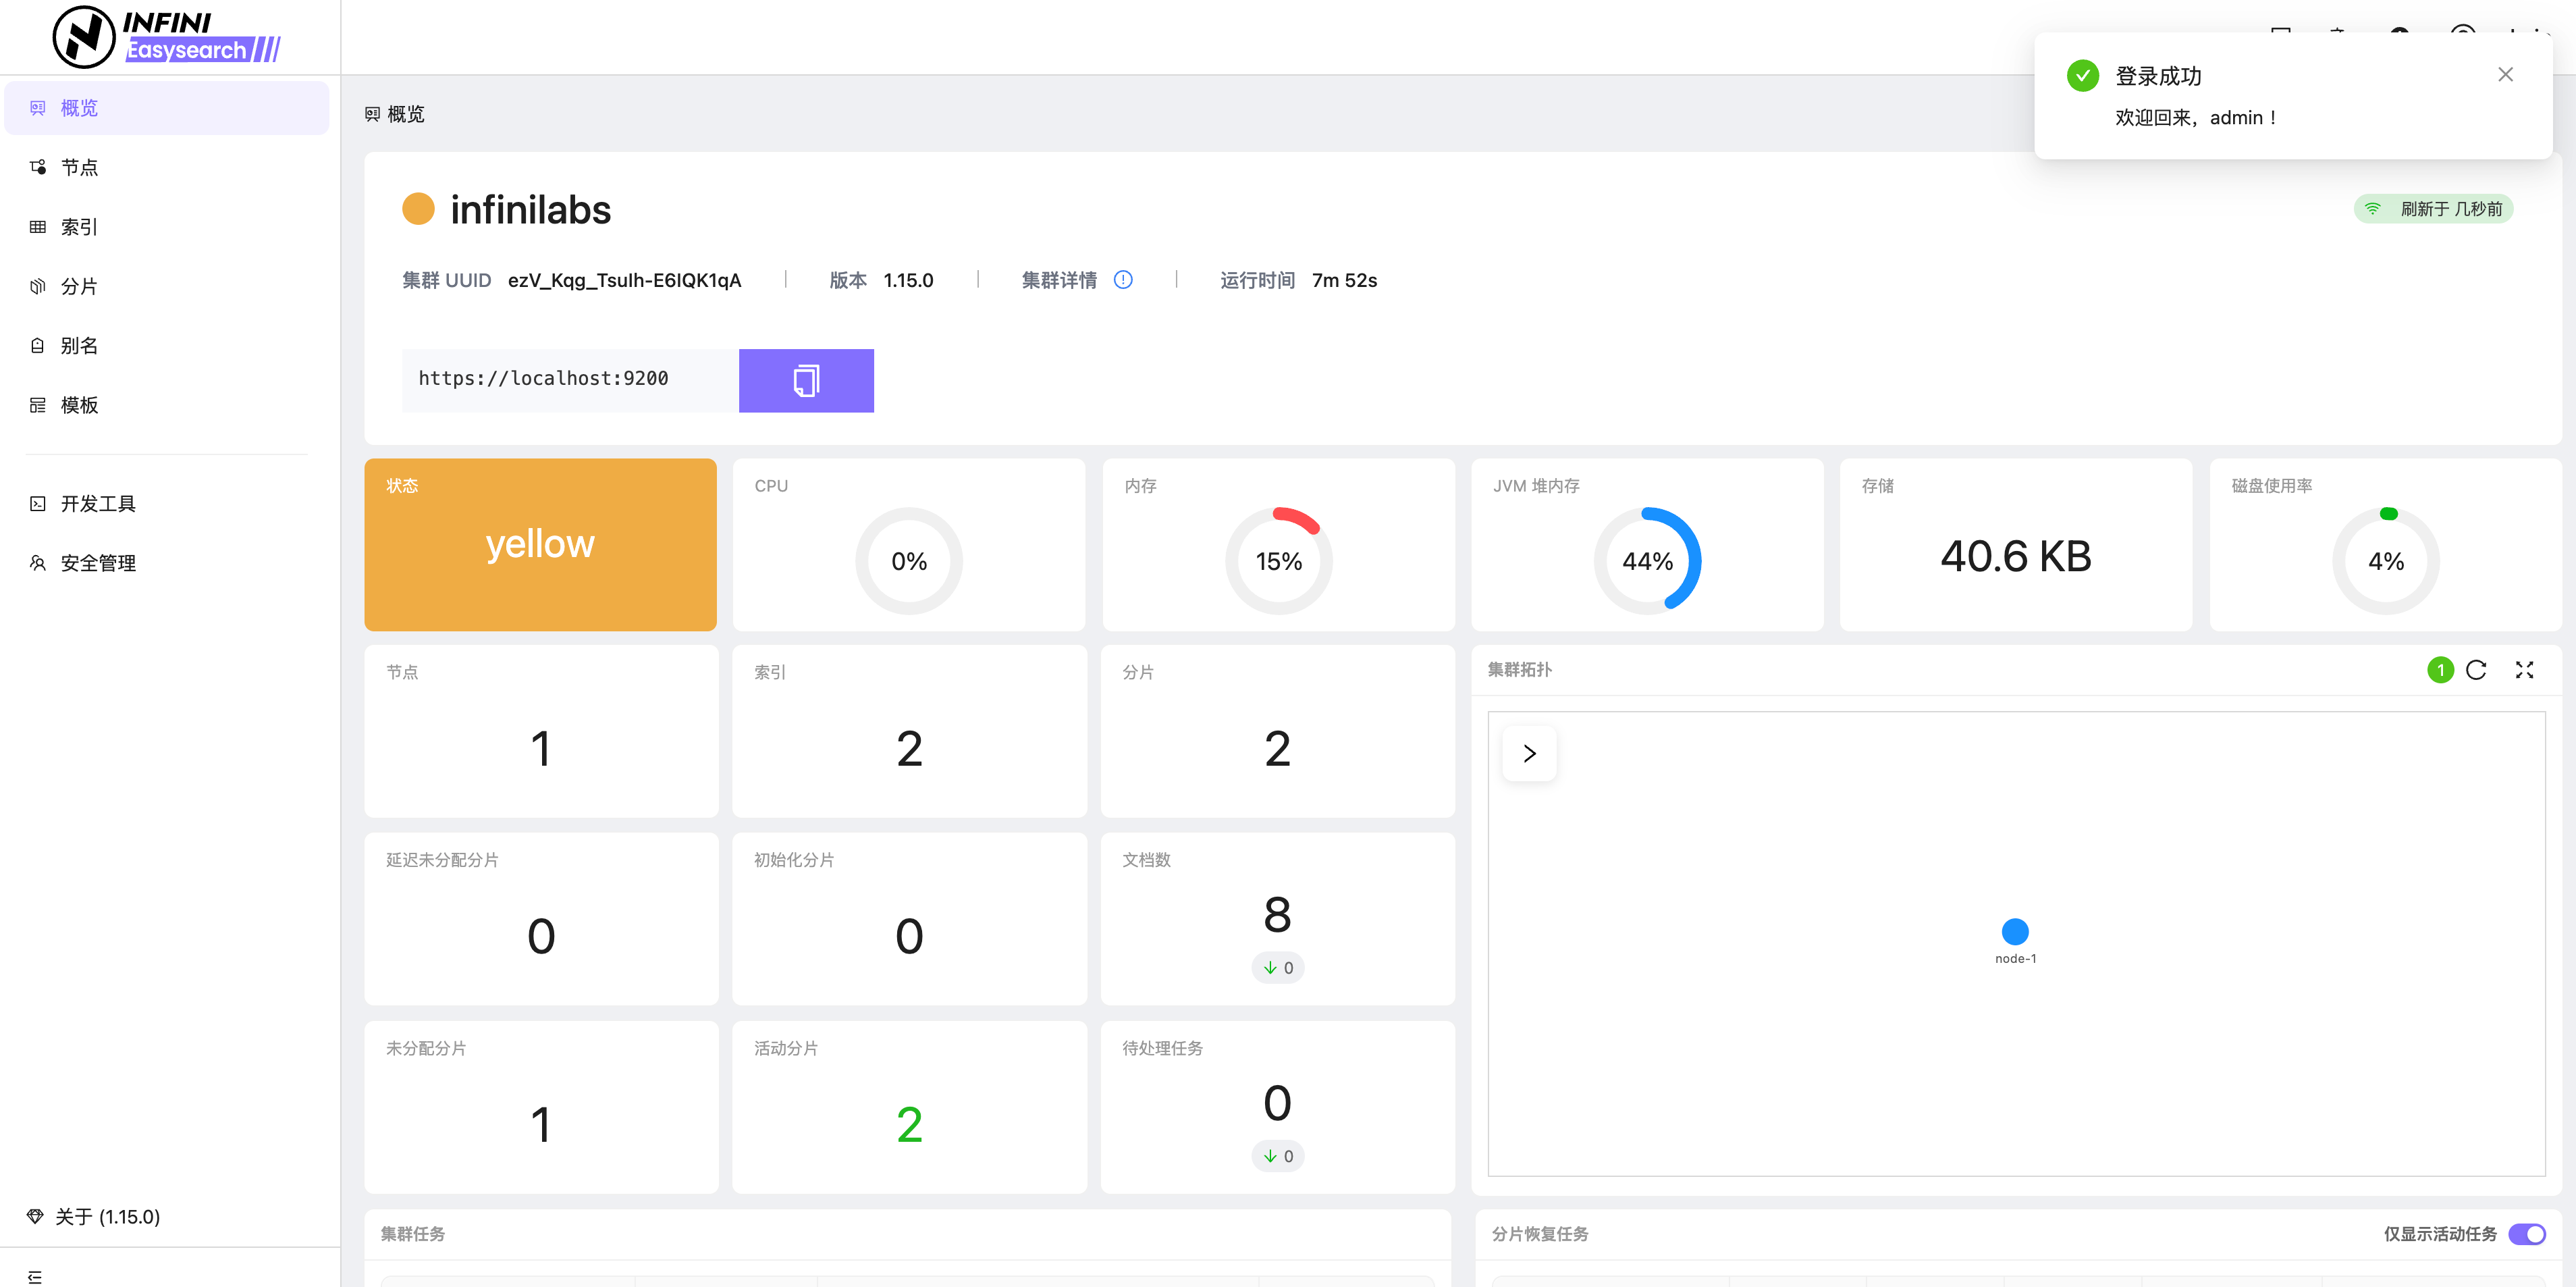
Task: Open the Dev Tools section
Action: (97, 504)
